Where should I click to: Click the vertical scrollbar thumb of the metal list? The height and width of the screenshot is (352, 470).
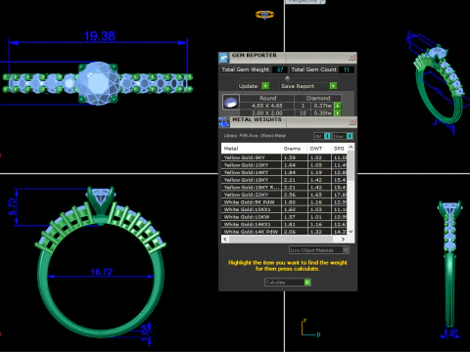[351, 165]
